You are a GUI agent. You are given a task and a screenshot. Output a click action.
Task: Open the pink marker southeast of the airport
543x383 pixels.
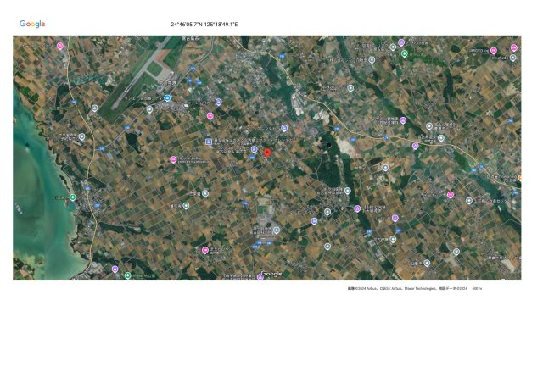point(210,115)
